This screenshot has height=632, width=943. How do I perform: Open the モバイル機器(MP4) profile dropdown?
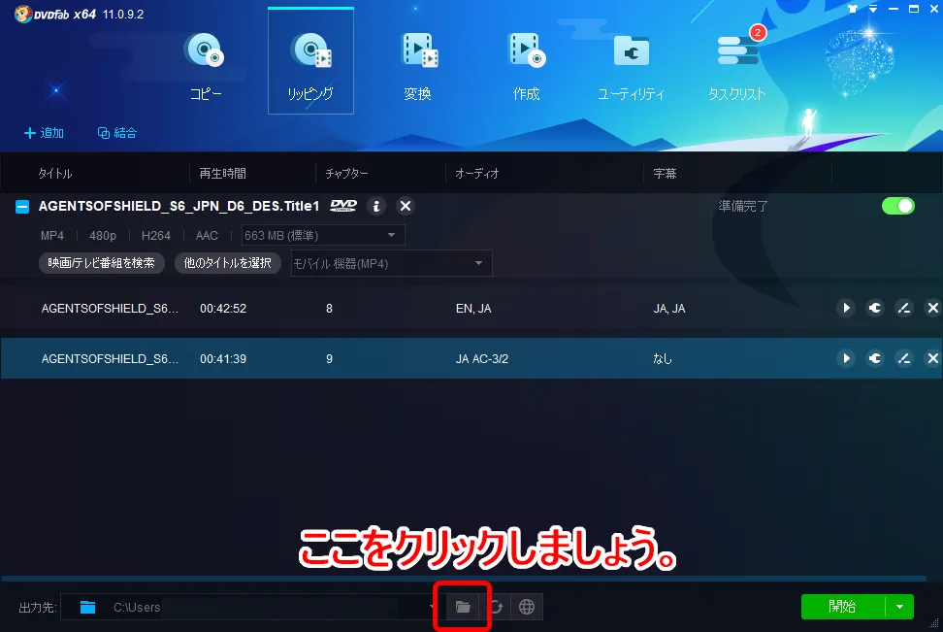click(392, 263)
